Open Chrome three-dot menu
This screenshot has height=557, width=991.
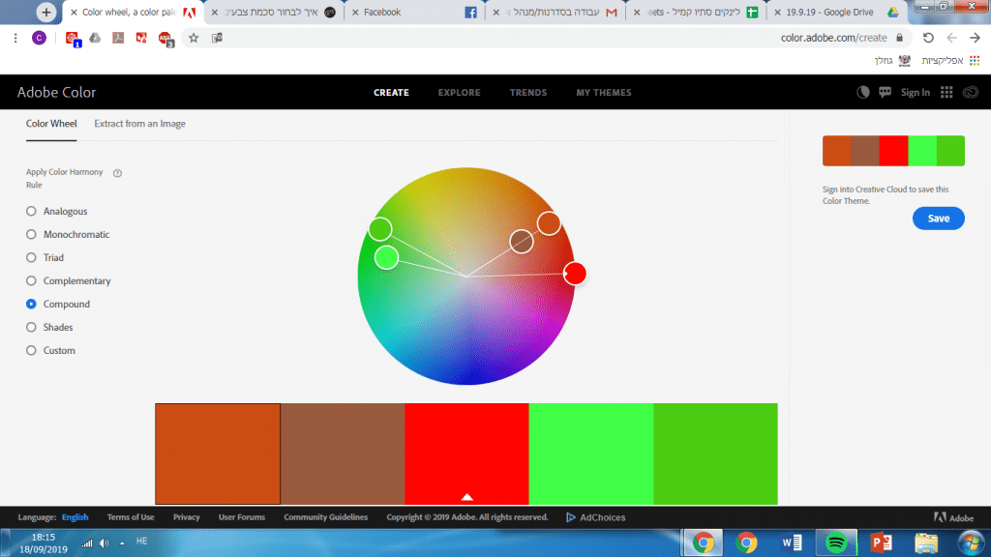pos(15,38)
